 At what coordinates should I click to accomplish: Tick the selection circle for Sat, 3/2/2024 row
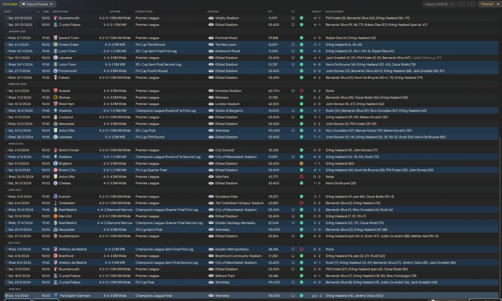6,91
